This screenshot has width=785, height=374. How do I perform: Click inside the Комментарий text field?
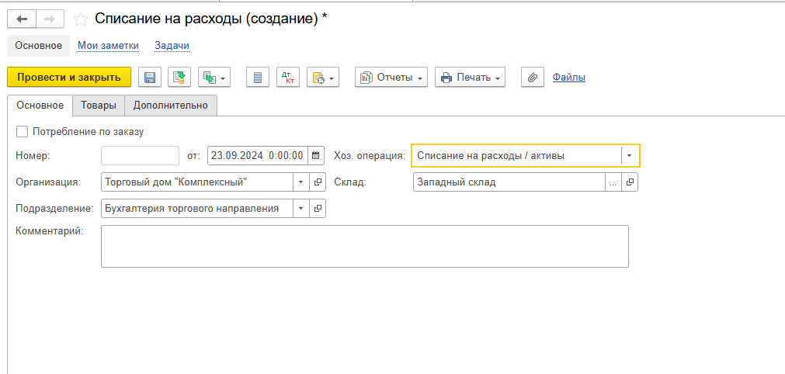[364, 246]
